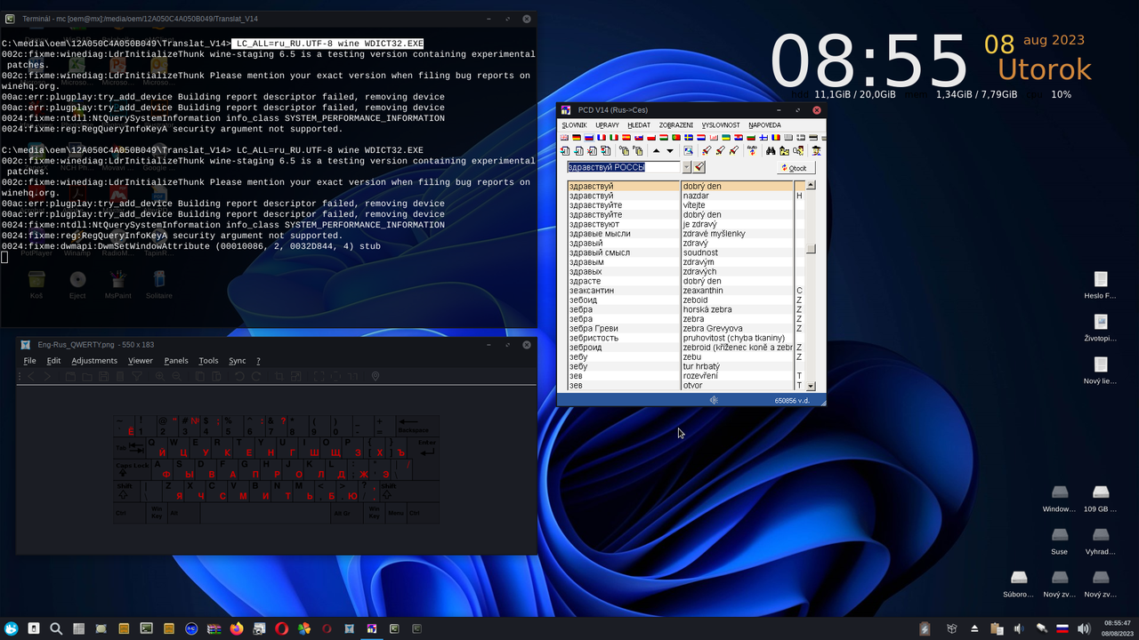Select the 'здравствуйте' row translated 'vítejte'

point(681,205)
